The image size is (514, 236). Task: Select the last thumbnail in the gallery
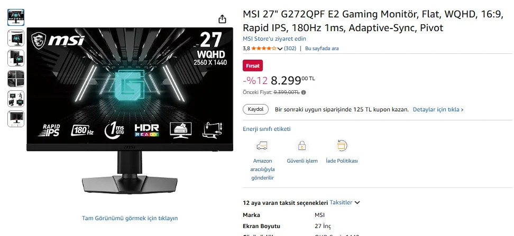[16, 119]
